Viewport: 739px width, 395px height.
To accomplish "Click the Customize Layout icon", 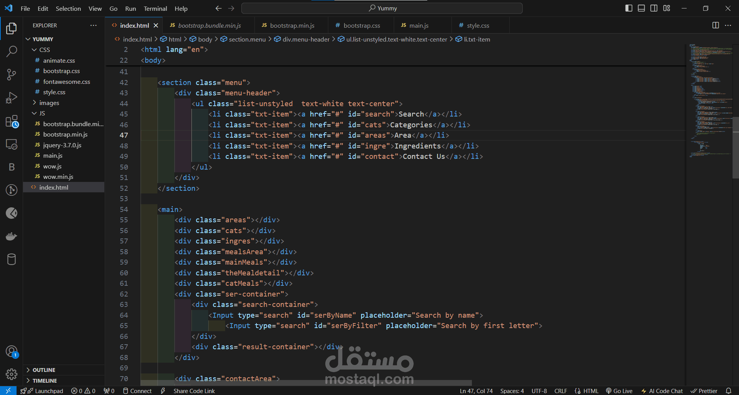I will tap(667, 8).
